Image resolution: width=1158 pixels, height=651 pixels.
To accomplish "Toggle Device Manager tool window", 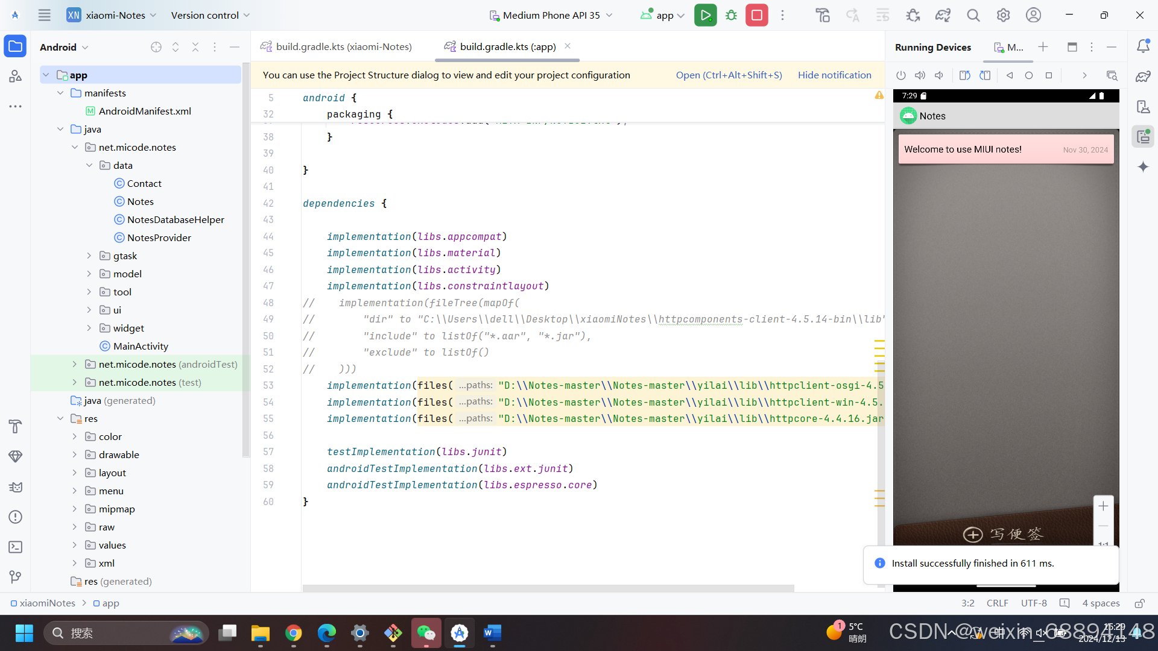I will click(1143, 107).
